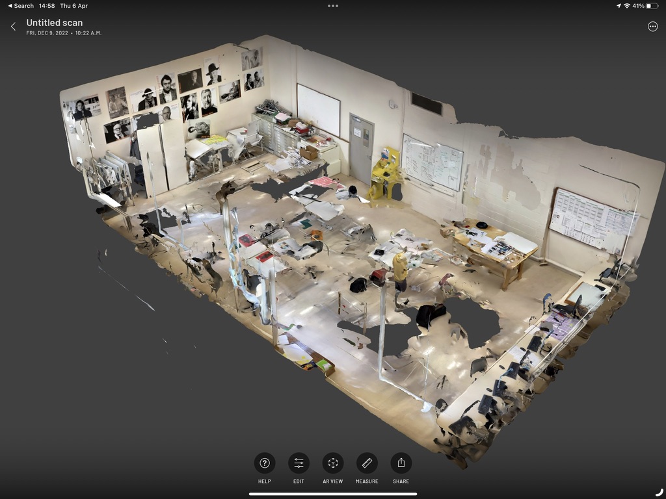This screenshot has height=499, width=666.
Task: Tap the gray door in the 3D scan
Action: coord(361,148)
